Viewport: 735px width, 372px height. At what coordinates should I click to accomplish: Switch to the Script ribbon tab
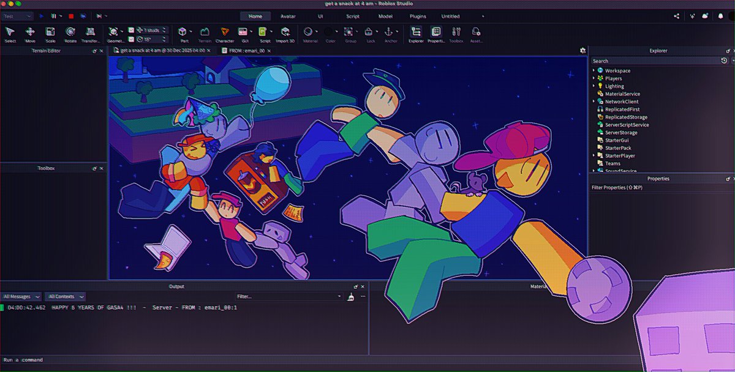coord(352,17)
